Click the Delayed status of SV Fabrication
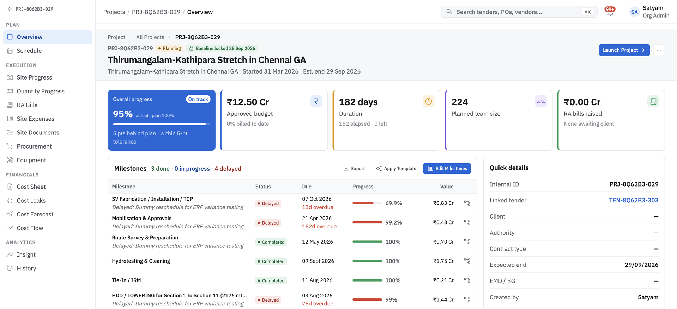The height and width of the screenshot is (309, 677). (x=268, y=203)
